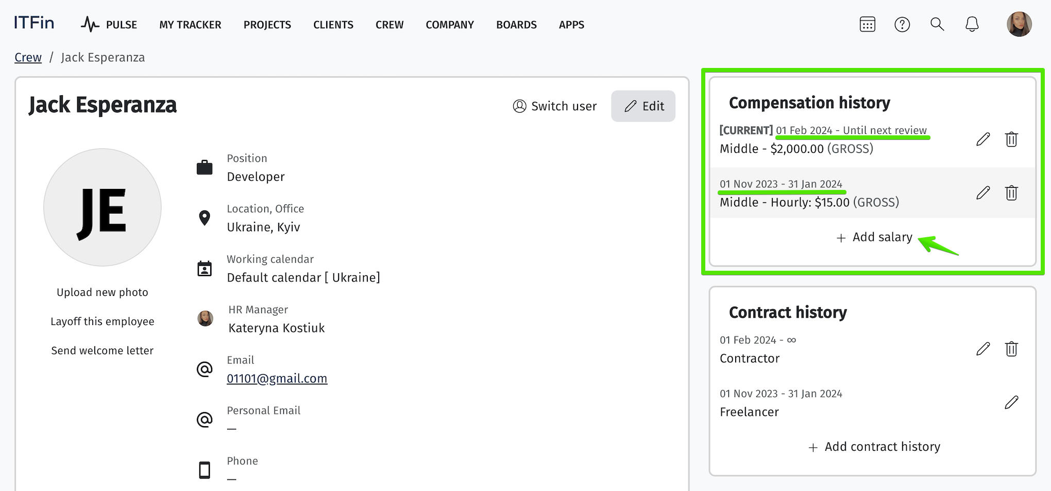Click the Ukraine, Kyiv location value

point(263,227)
